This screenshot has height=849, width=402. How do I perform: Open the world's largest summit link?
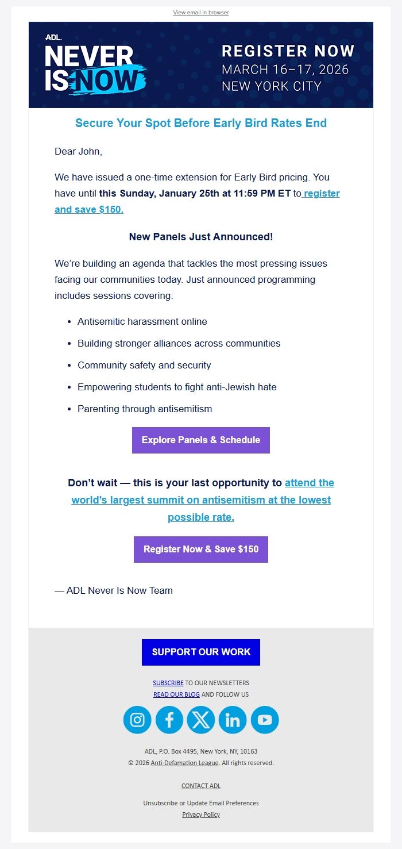[x=200, y=500]
